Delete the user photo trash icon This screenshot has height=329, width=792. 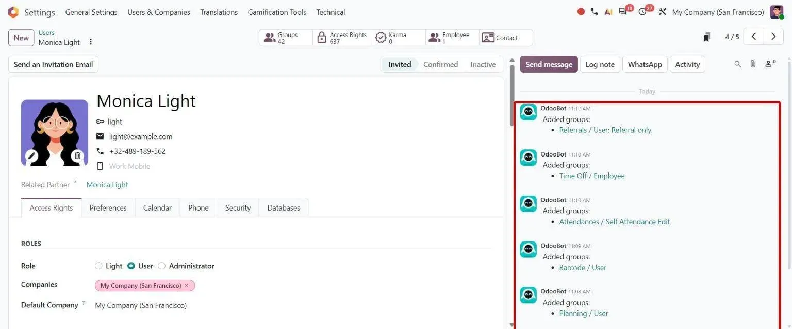click(77, 155)
